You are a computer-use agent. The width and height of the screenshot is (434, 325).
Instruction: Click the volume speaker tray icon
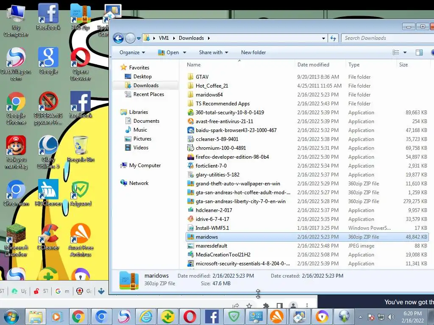tap(391, 317)
